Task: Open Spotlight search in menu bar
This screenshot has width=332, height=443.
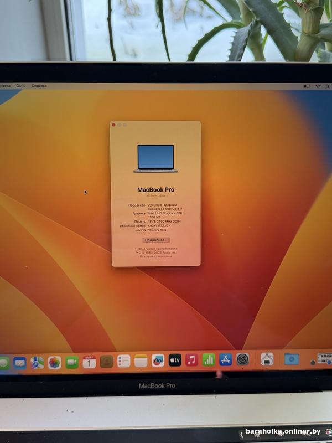Action: tap(328, 86)
